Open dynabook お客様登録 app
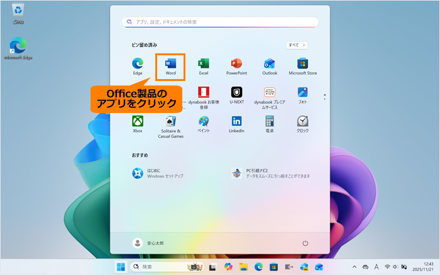The width and height of the screenshot is (440, 275). (204, 98)
